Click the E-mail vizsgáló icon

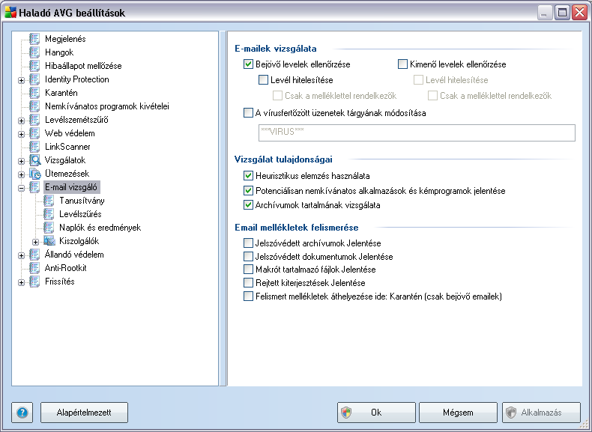pyautogui.click(x=34, y=187)
